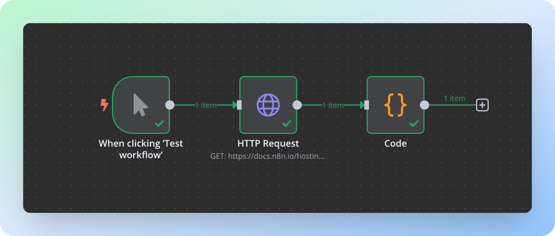Screen dimensions: 555x236
Task: Click the green checkmark on the Code node
Action: coord(414,124)
